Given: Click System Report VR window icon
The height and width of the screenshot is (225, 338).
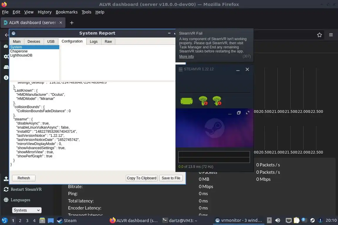Looking at the screenshot, I should [13, 33].
